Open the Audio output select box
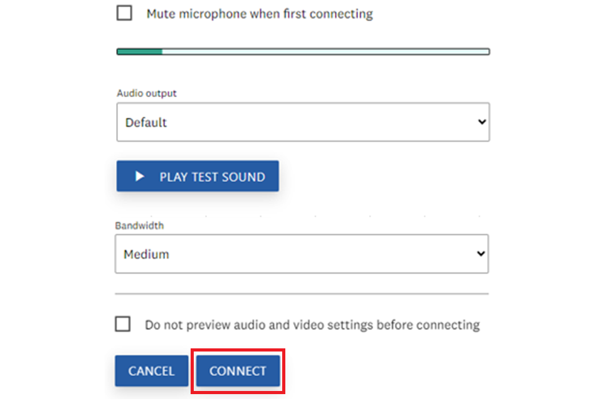 302,122
